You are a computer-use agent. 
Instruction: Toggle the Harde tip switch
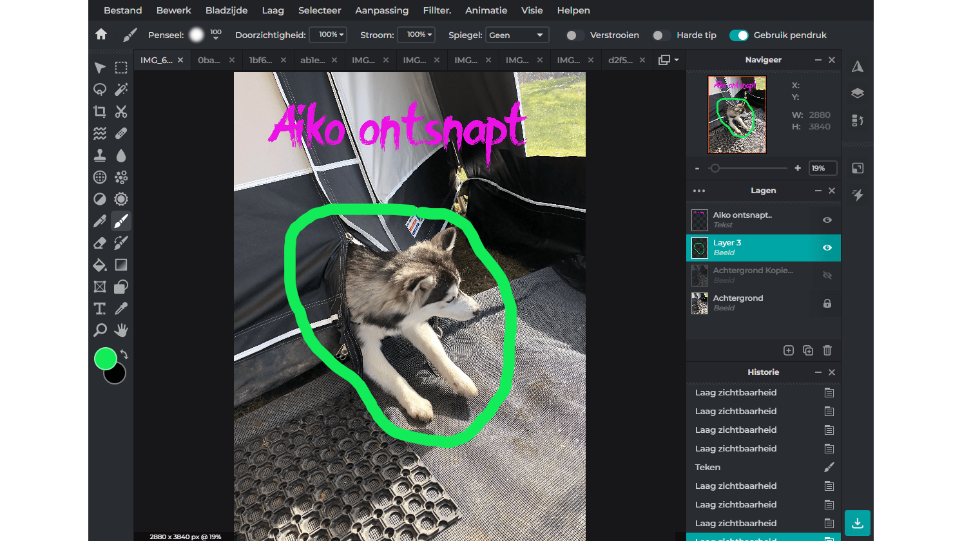point(661,35)
